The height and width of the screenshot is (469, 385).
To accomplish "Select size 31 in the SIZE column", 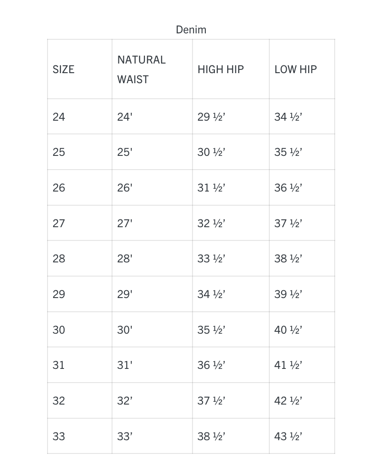I will tap(59, 365).
